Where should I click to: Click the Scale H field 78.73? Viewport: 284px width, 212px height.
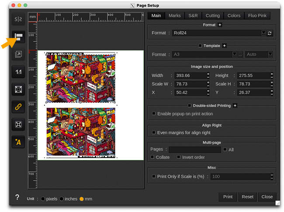click(x=254, y=84)
